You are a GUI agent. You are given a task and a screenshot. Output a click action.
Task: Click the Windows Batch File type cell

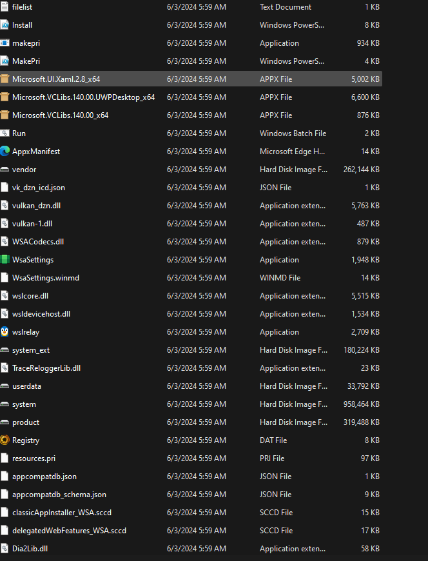(x=293, y=133)
